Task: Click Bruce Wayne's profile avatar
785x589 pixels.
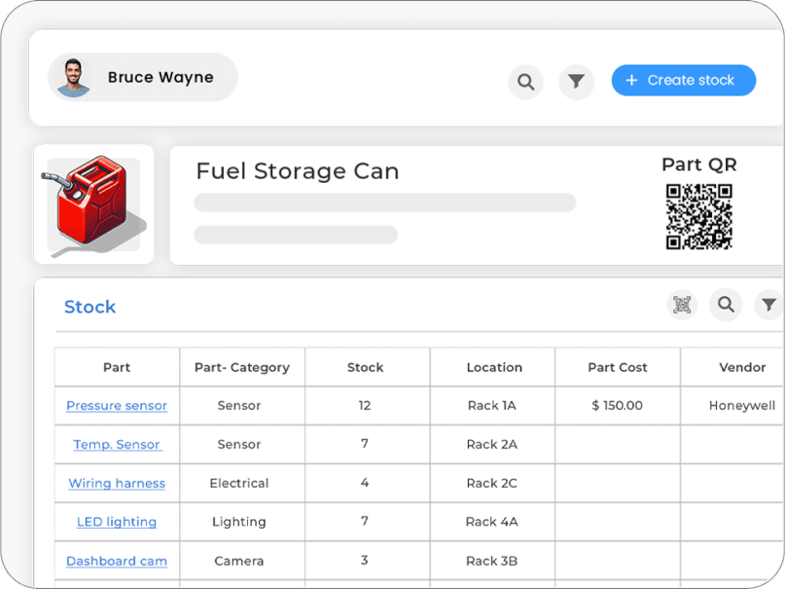Action: click(73, 78)
